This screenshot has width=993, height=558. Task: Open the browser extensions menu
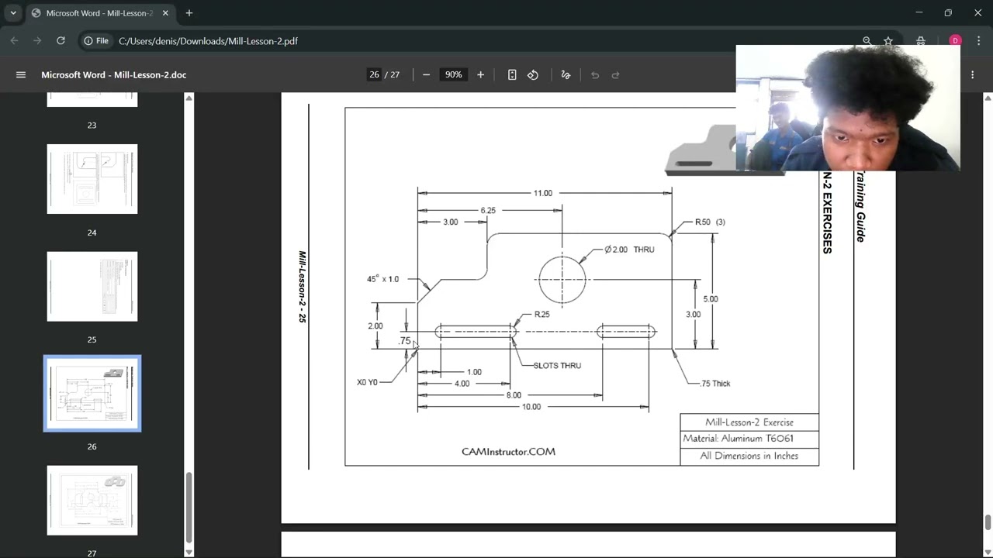coord(921,41)
